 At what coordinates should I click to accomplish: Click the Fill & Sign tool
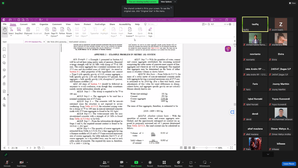(x=150, y=32)
